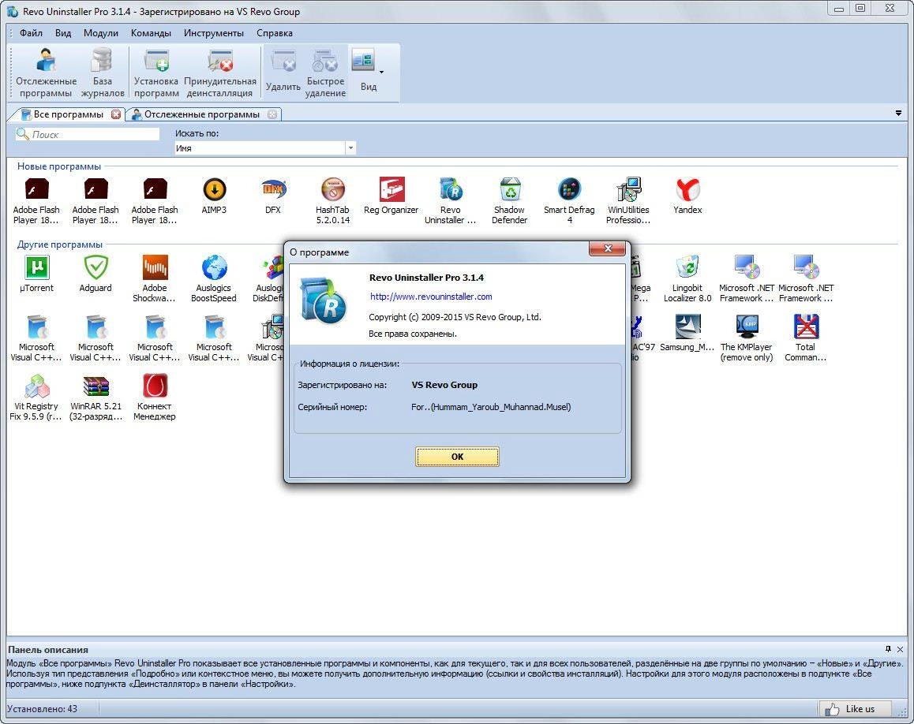Select HashTab 5.2.0.14 program icon

coord(332,202)
